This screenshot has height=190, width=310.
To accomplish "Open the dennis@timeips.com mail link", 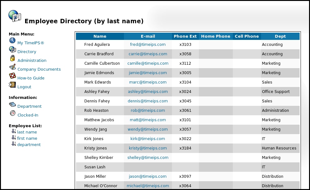I will tap(148, 101).
